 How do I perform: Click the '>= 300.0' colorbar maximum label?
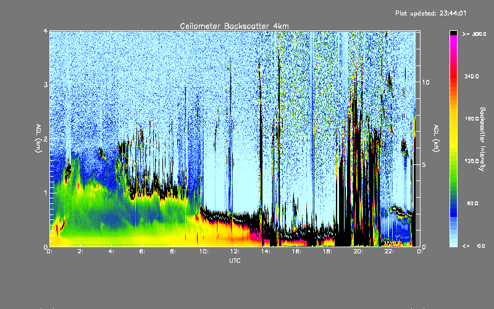click(x=474, y=34)
